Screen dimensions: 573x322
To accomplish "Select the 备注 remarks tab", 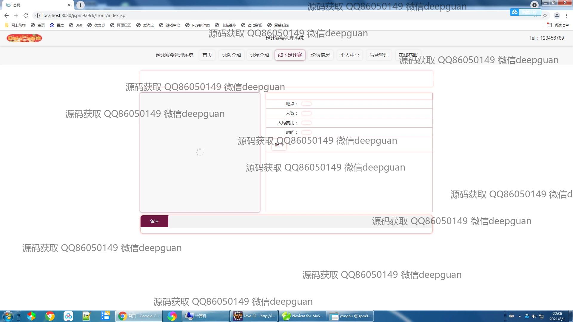I will click(154, 221).
